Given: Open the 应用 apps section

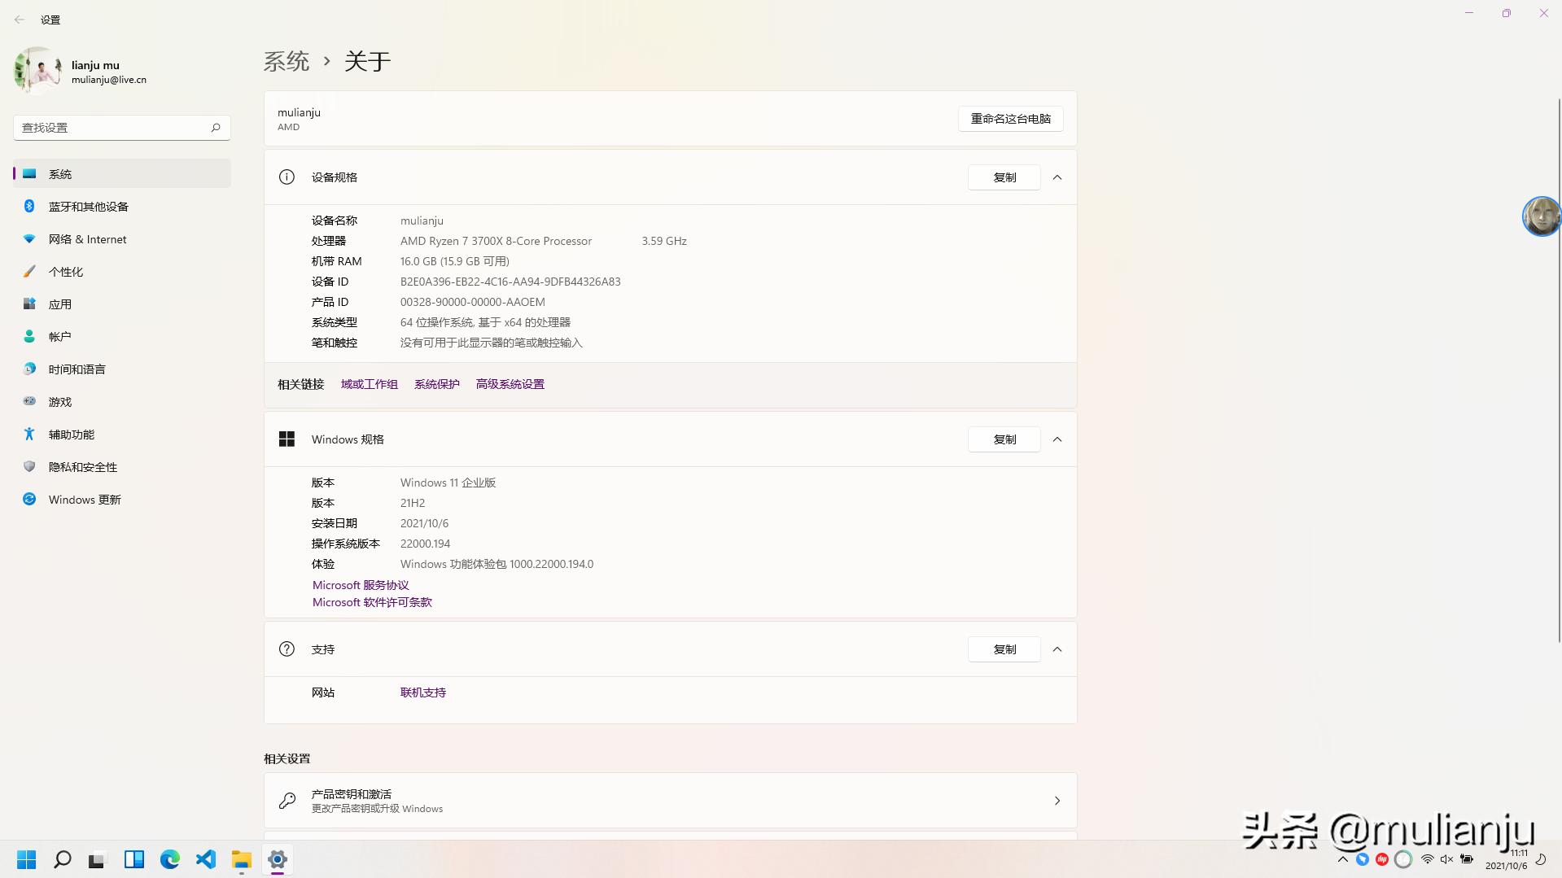Looking at the screenshot, I should coord(60,304).
